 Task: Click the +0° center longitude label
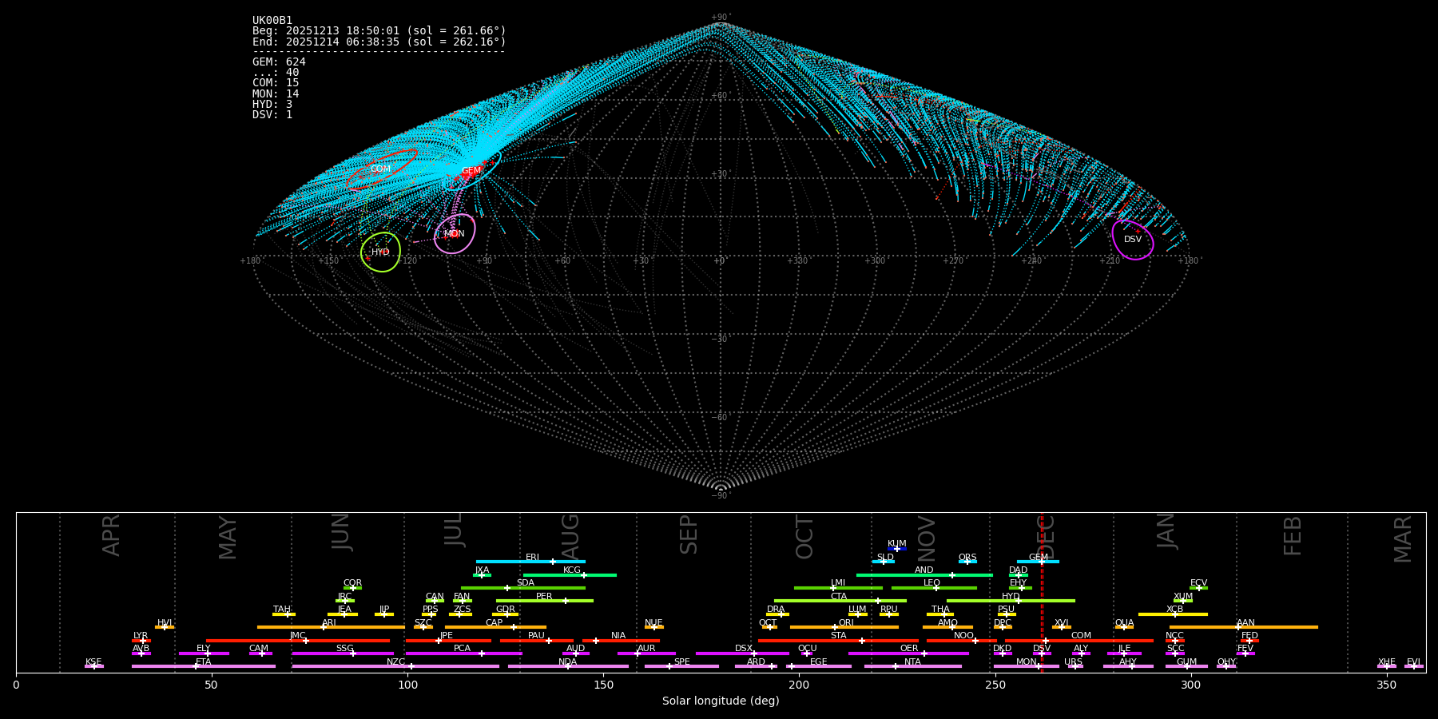click(719, 261)
